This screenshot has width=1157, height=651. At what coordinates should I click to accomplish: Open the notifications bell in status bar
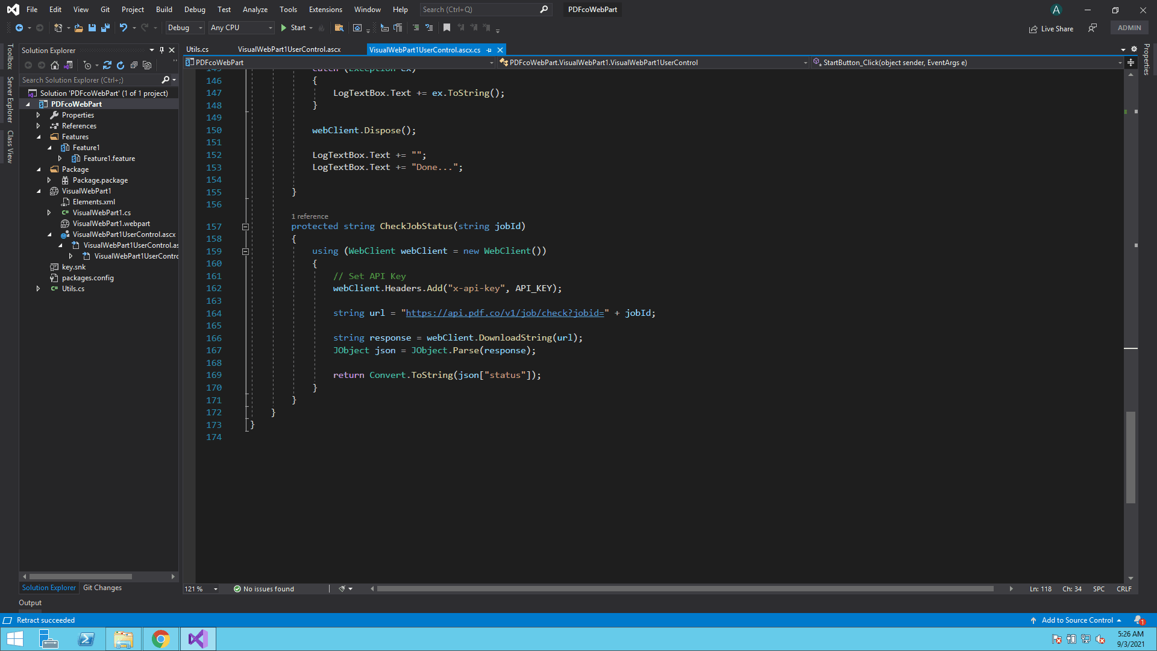1138,620
